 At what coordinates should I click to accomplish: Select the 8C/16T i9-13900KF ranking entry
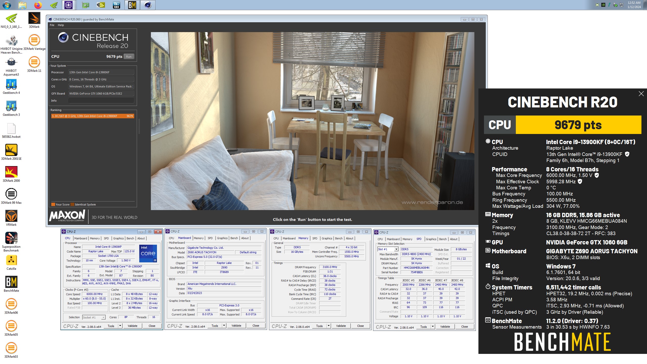pyautogui.click(x=93, y=116)
